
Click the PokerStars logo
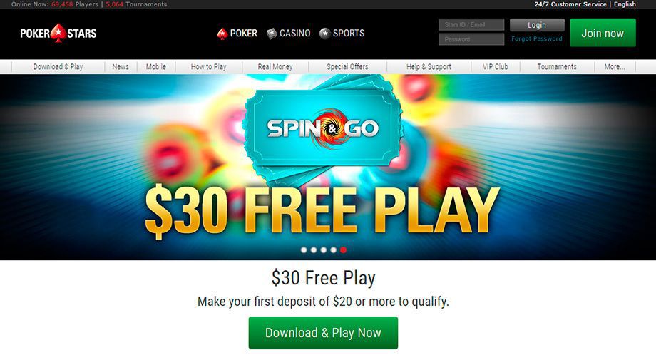[58, 33]
